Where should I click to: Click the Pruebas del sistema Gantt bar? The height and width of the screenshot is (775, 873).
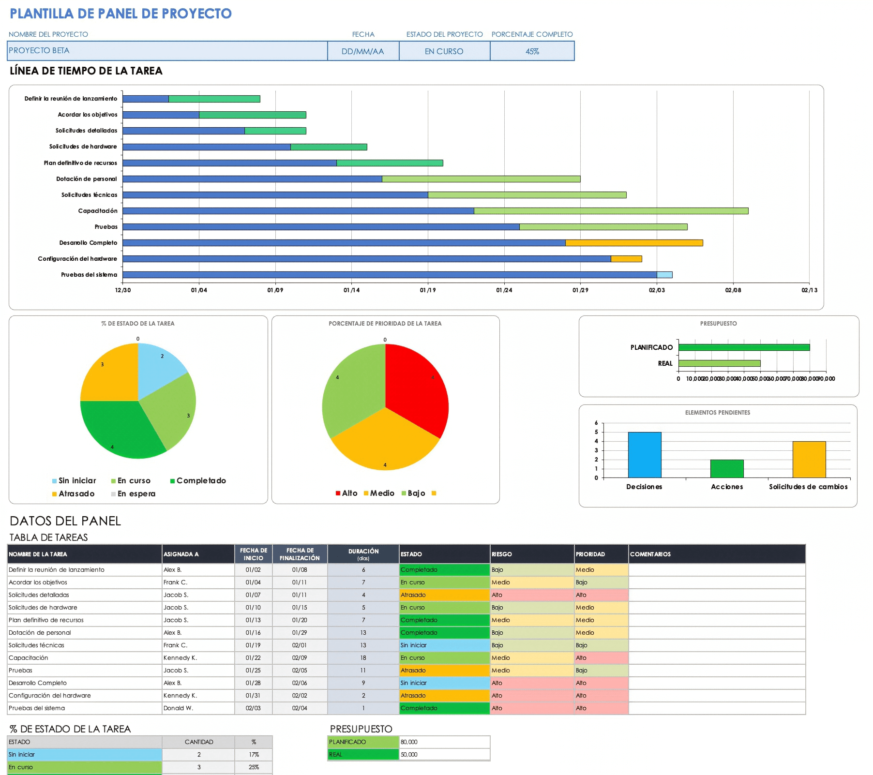(397, 275)
